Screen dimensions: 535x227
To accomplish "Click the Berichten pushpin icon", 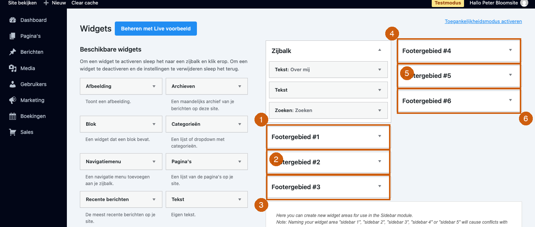I will click(x=13, y=52).
